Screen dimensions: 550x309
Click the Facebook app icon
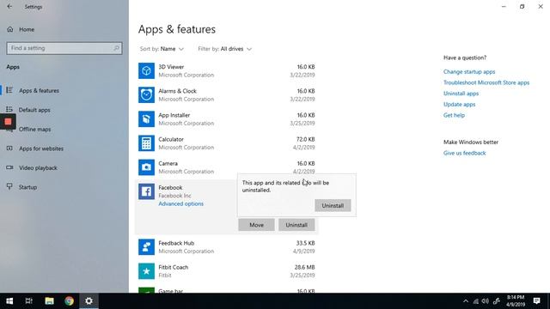tap(146, 191)
